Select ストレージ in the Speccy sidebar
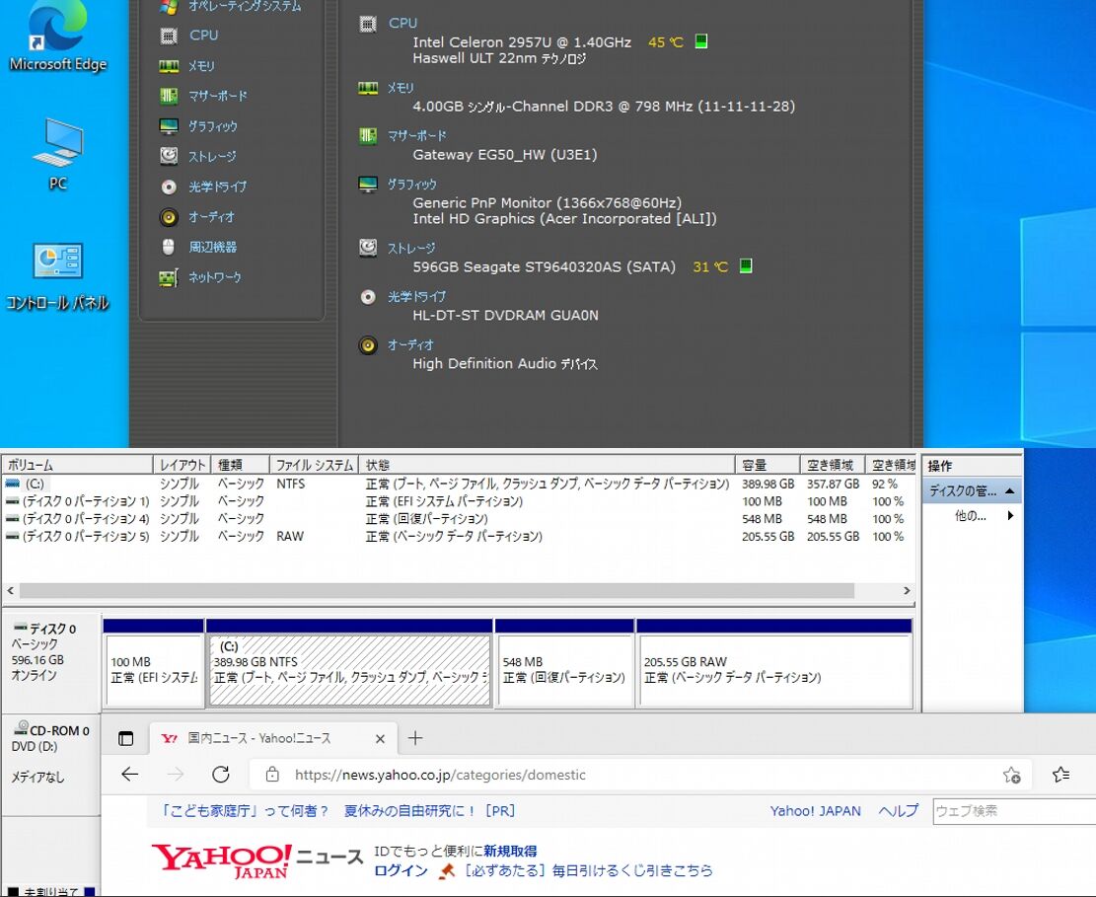Viewport: 1096px width, 897px height. [x=212, y=157]
